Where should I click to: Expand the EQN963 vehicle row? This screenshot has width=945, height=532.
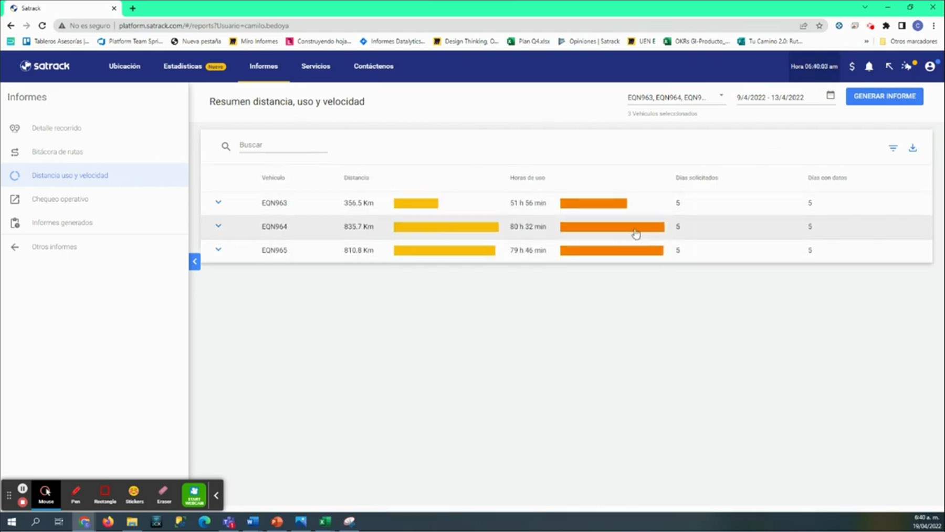(x=218, y=202)
